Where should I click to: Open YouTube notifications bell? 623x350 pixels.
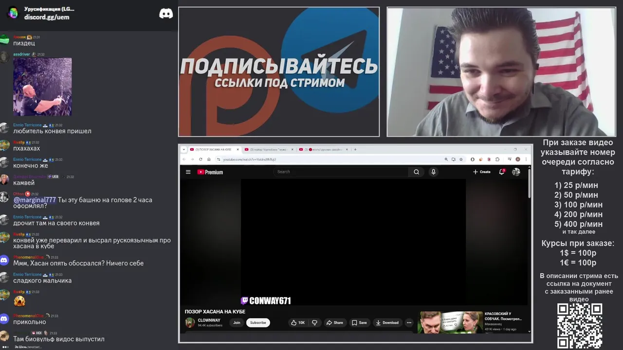pos(501,172)
